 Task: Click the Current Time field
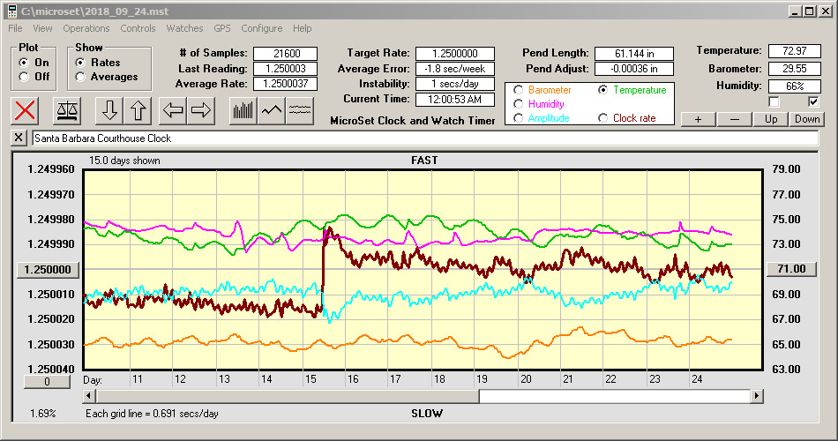[455, 99]
